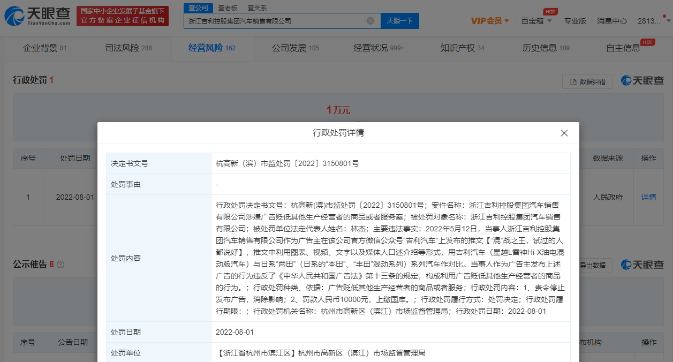Viewport: 673px width, 362px height.
Task: Open 消息中心
Action: (612, 21)
